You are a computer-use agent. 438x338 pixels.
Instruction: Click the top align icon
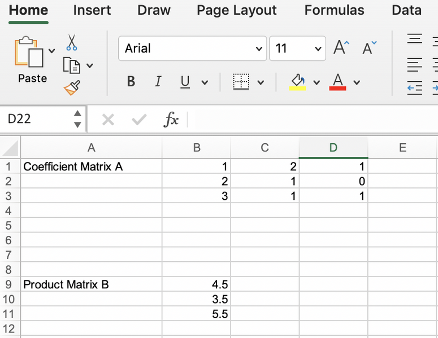click(x=414, y=38)
